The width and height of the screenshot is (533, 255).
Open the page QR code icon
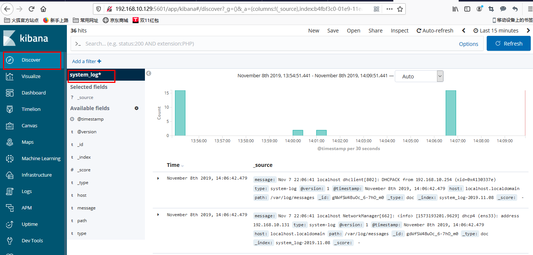376,9
